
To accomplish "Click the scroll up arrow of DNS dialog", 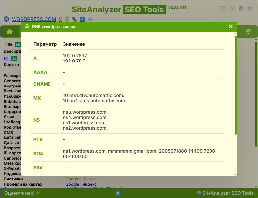I will coord(236,34).
